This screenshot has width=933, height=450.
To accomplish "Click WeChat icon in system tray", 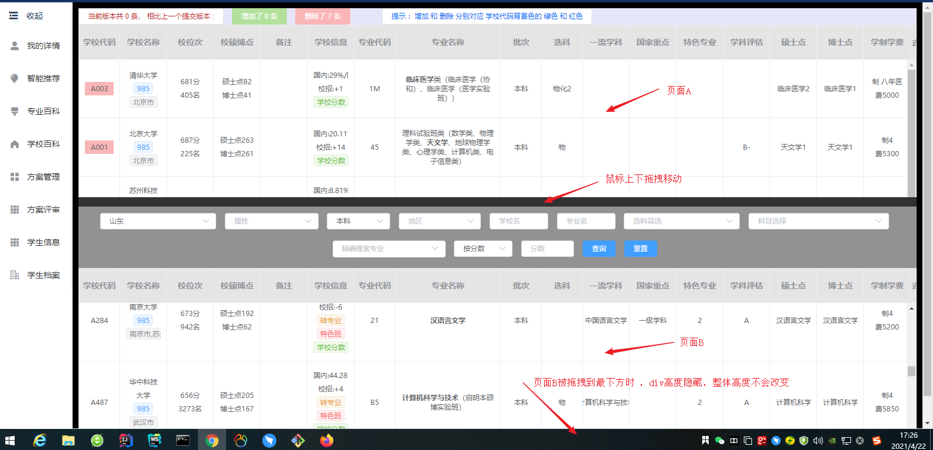I will coord(720,441).
